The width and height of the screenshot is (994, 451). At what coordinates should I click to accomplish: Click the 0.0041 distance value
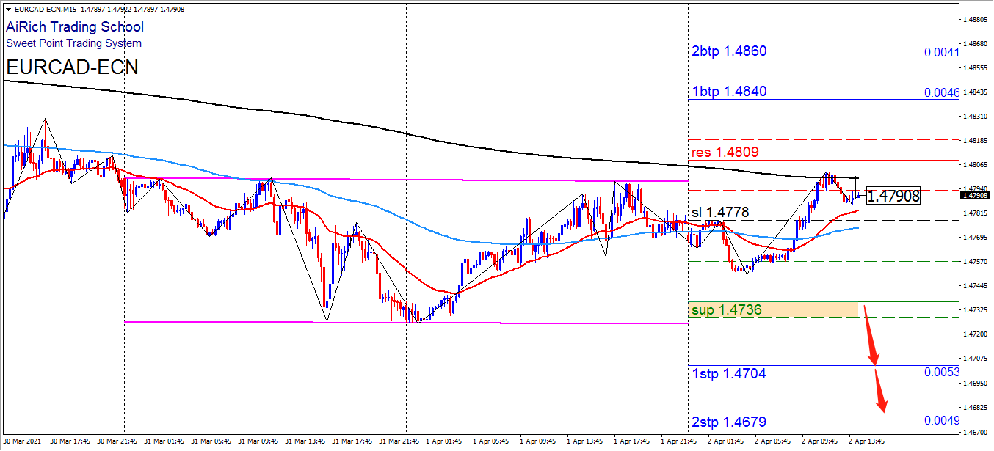[x=941, y=53]
